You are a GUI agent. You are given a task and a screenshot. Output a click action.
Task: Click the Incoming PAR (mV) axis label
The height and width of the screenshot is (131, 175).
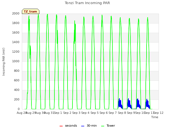click(x=4, y=62)
